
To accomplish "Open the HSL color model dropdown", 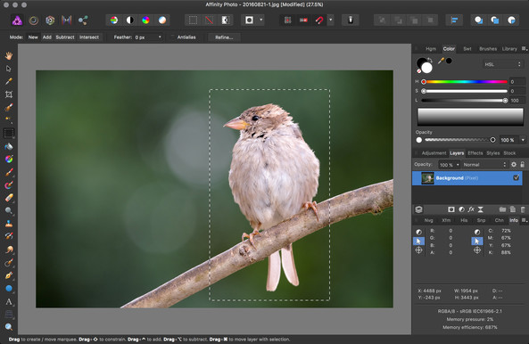I will click(x=503, y=64).
